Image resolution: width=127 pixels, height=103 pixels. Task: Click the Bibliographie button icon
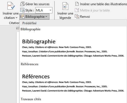[22, 17]
